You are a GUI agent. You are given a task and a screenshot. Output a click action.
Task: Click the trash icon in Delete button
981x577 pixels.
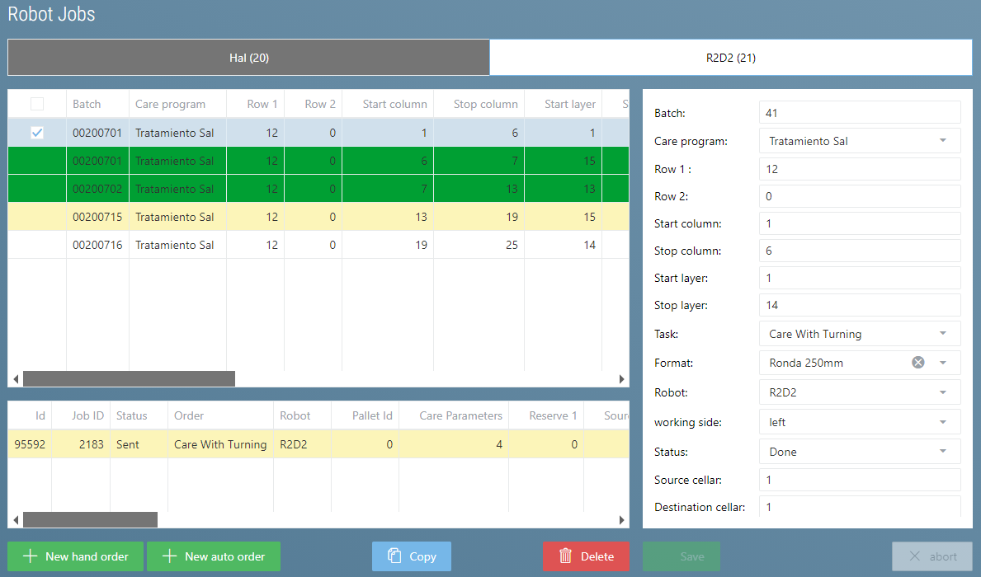[565, 556]
